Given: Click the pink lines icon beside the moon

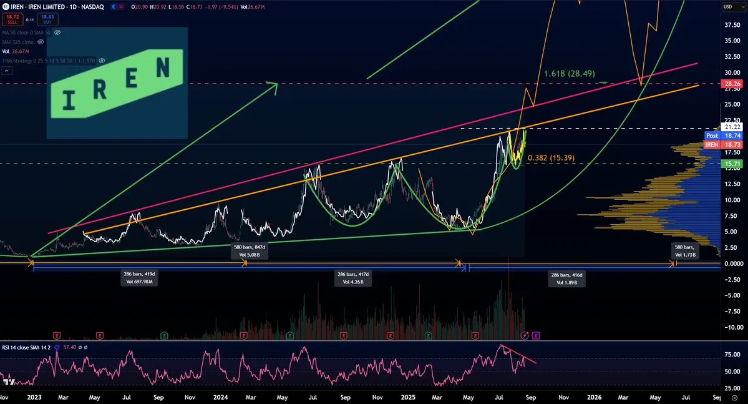Looking at the screenshot, I should [121, 7].
